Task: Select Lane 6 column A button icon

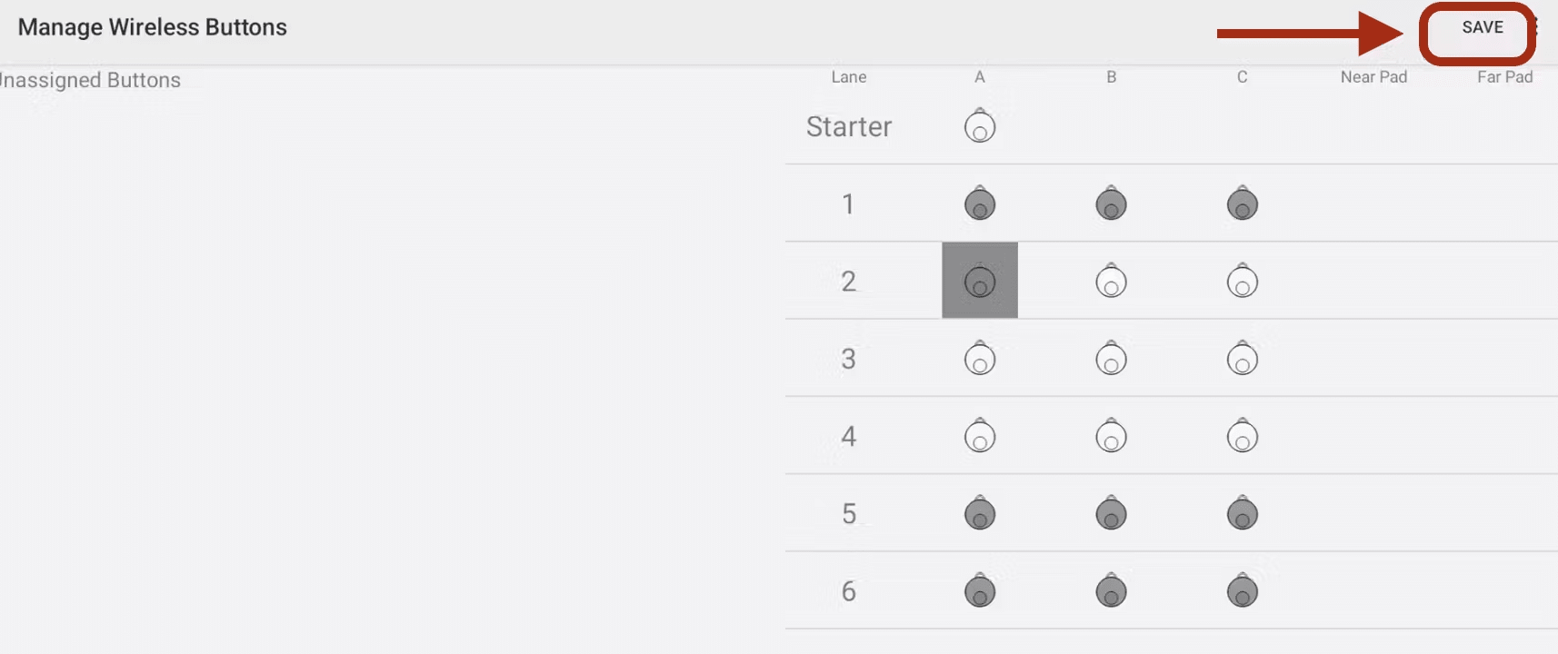Action: 979,590
